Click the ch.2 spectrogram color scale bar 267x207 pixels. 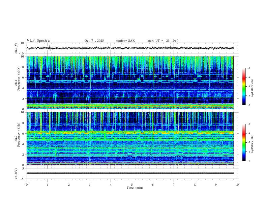coord(244,142)
